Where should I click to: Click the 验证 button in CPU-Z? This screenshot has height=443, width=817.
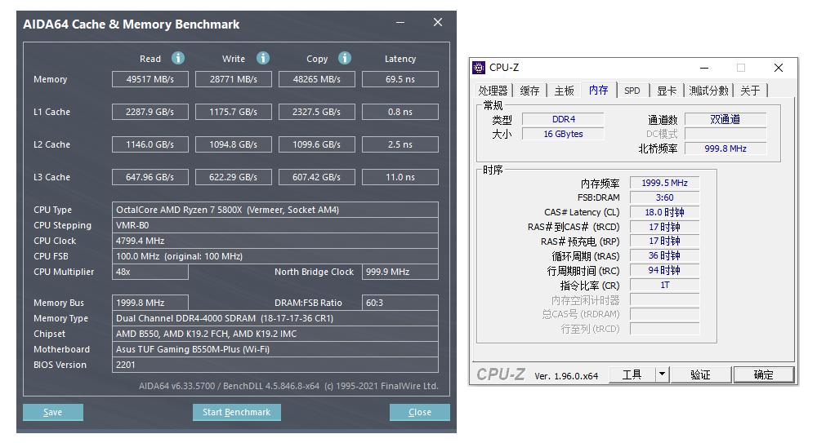pos(700,374)
